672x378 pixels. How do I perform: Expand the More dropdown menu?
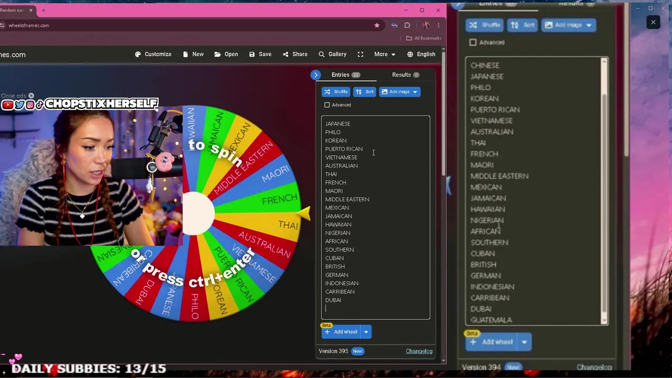(x=384, y=54)
